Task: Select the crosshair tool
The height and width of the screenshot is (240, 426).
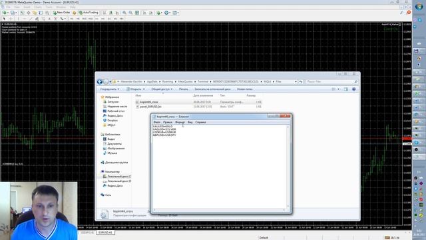Action: click(11, 19)
